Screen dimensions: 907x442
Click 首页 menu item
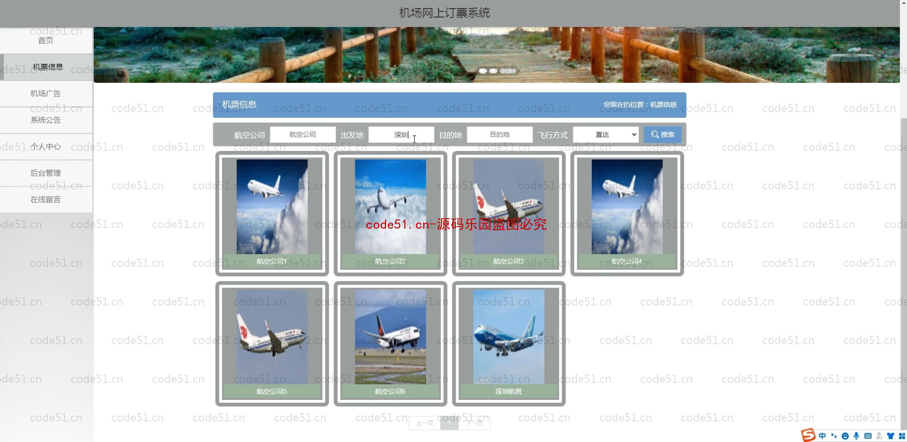click(46, 40)
